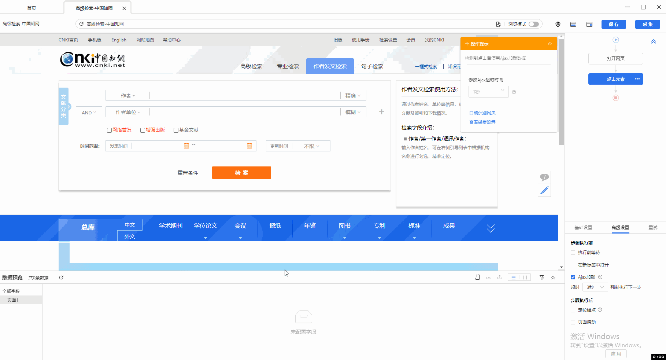Click the export (upload) icon in the data preview toolbar
Viewport: 666px width, 360px height.
pos(500,278)
